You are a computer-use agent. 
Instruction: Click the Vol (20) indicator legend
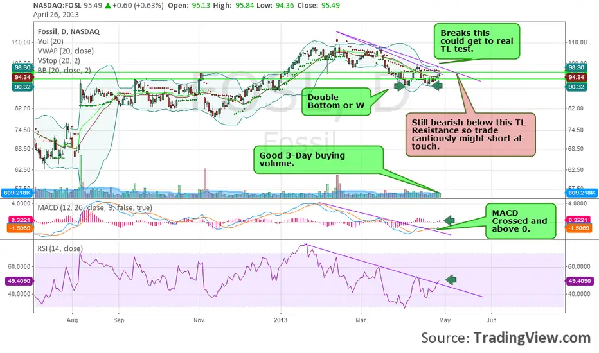(x=50, y=41)
